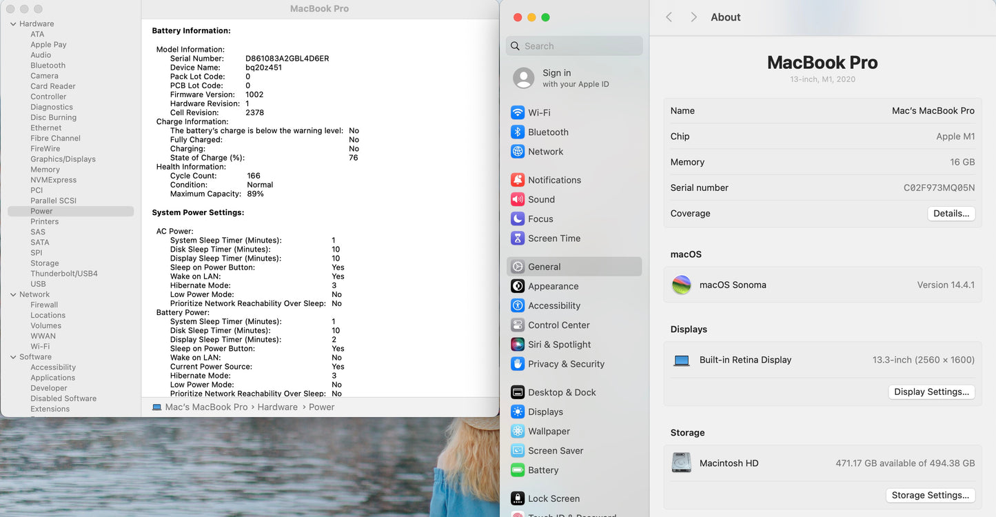The width and height of the screenshot is (996, 517).
Task: Open Screen Time hourglass icon
Action: tap(518, 239)
